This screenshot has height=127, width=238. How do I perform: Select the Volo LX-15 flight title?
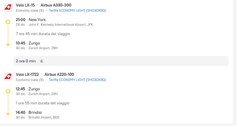pos(25,5)
